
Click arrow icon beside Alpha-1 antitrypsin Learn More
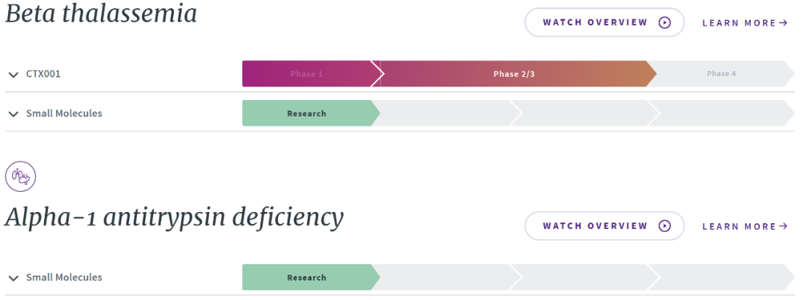tap(783, 227)
